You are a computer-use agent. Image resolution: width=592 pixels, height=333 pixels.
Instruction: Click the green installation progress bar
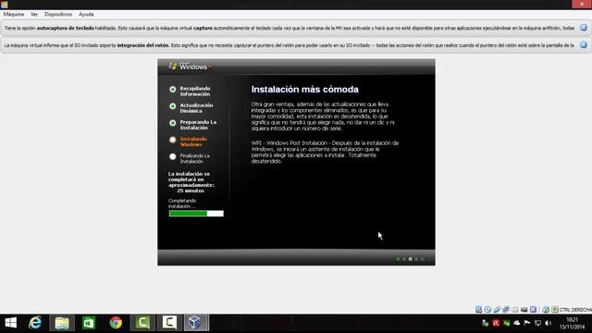pos(196,214)
